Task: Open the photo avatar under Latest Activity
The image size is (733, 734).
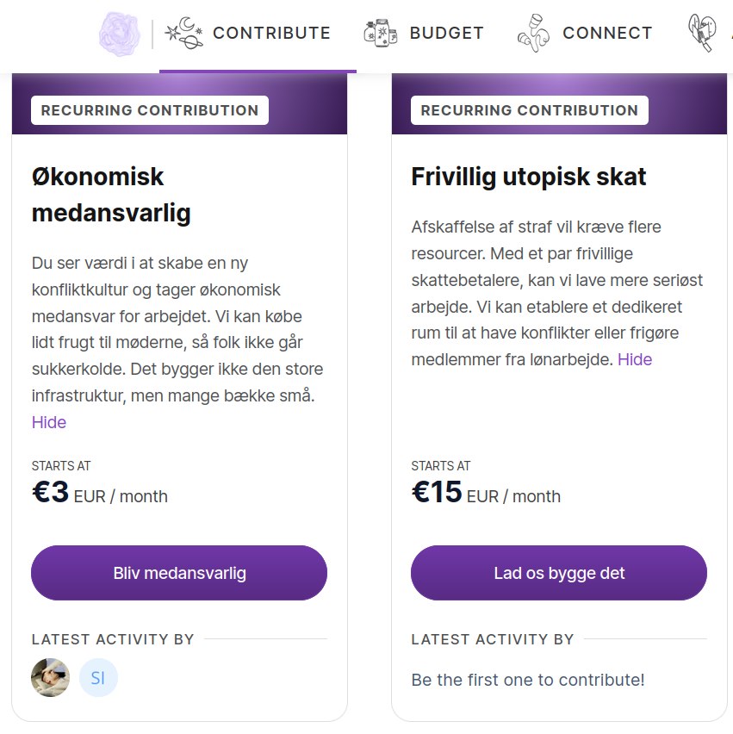Action: coord(51,678)
